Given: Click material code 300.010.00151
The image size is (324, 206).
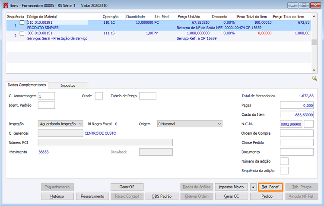Looking at the screenshot, I should coord(40,33).
